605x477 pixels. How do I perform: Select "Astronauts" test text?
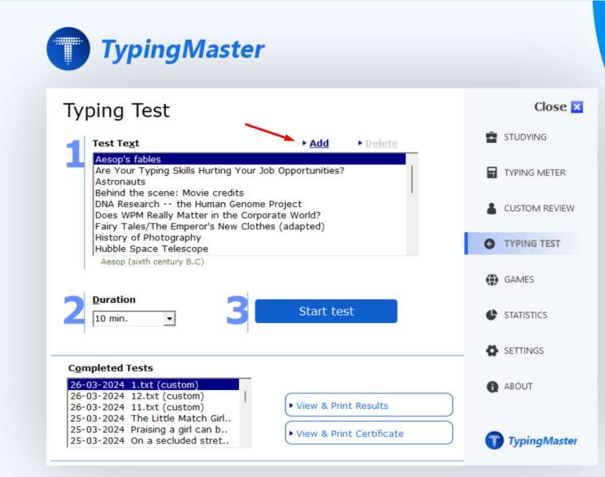(x=250, y=181)
